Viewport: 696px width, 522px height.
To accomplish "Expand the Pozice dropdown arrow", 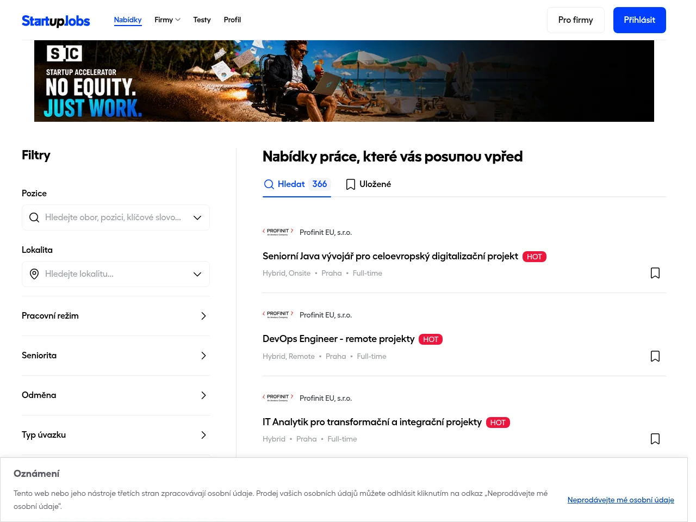I will point(197,217).
